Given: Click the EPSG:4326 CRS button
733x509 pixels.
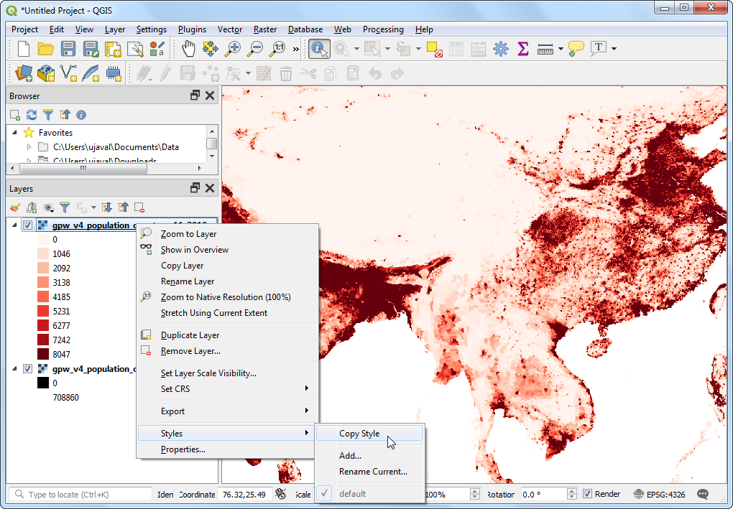Looking at the screenshot, I should (661, 494).
